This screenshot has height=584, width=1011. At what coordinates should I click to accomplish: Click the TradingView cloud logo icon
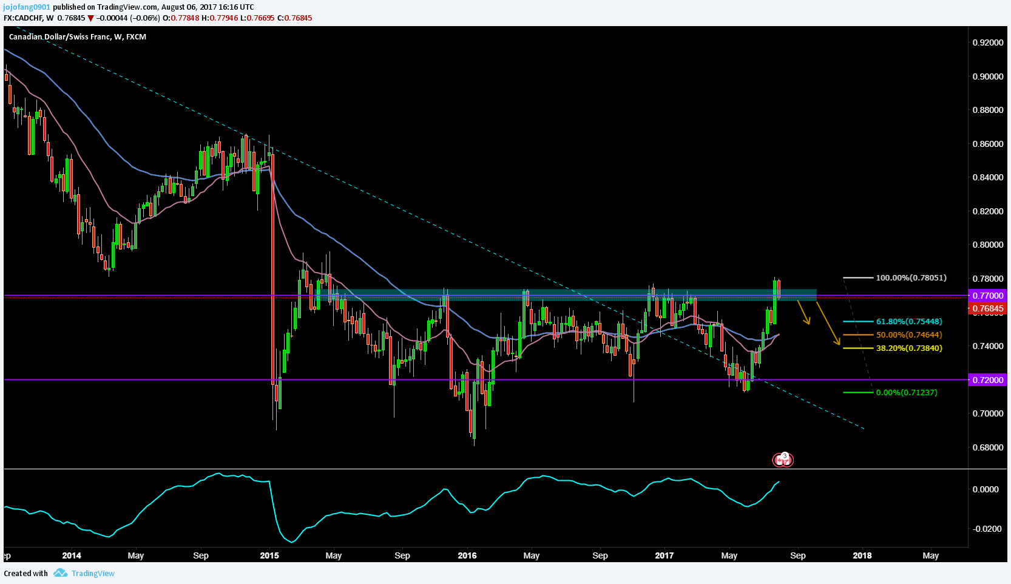pos(60,573)
